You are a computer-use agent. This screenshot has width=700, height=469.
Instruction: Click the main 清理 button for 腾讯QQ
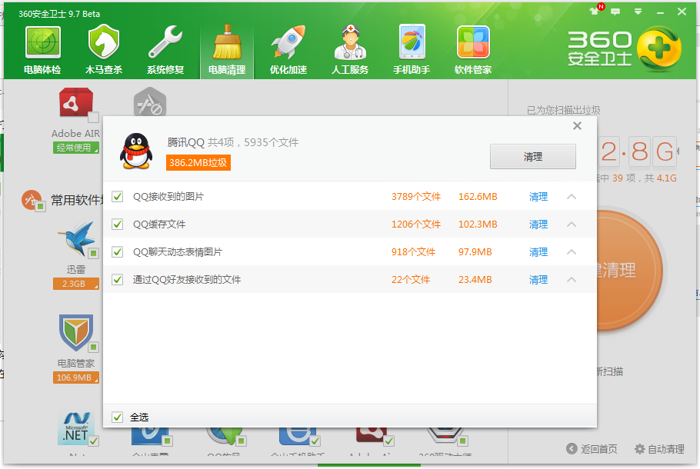[532, 157]
